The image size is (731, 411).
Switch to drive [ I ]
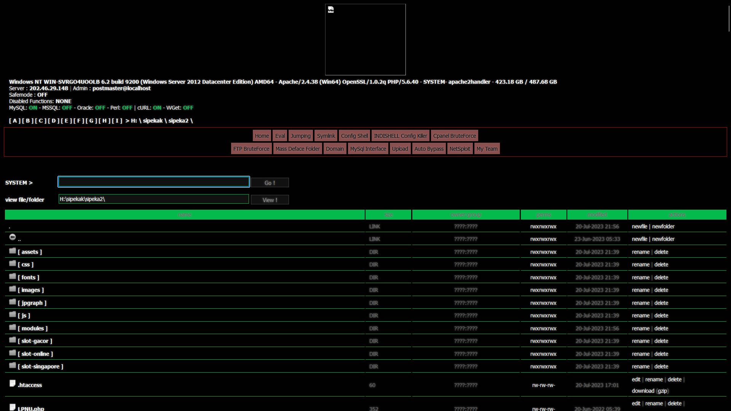coord(117,121)
